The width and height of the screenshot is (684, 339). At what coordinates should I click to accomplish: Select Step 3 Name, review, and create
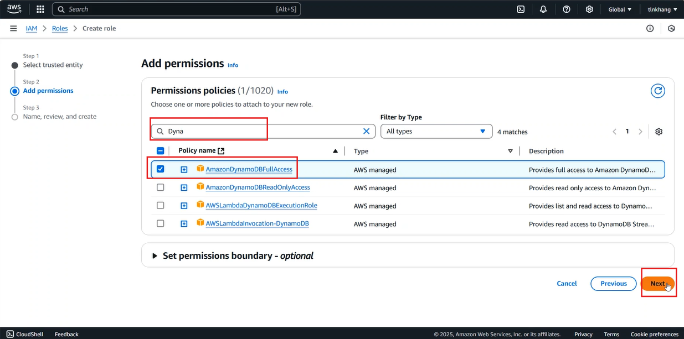(60, 117)
